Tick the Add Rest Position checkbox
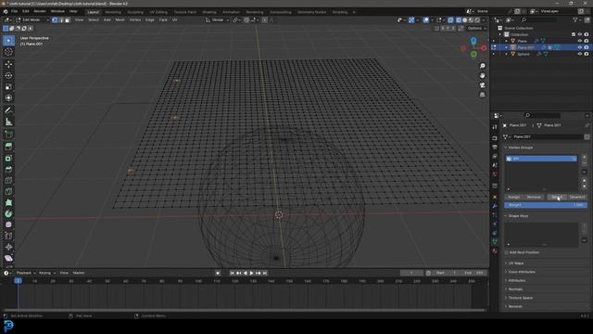593x334 pixels. coord(507,252)
